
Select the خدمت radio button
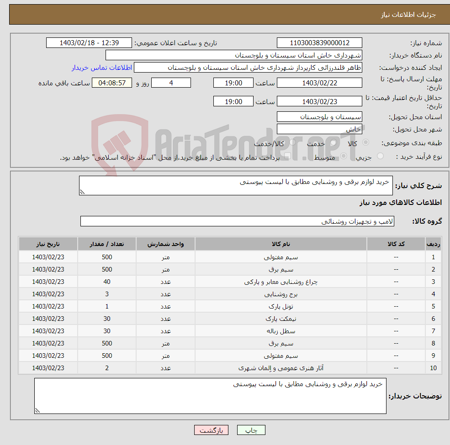(x=333, y=142)
